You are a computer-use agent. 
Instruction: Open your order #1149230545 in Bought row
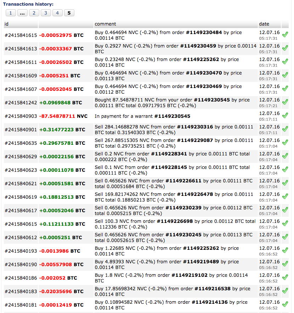coord(212,100)
